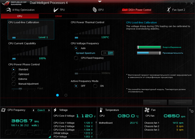Click the MotherBoard temperature row
Image resolution: width=195 pixels, height=139 pixels.
(x=119, y=123)
